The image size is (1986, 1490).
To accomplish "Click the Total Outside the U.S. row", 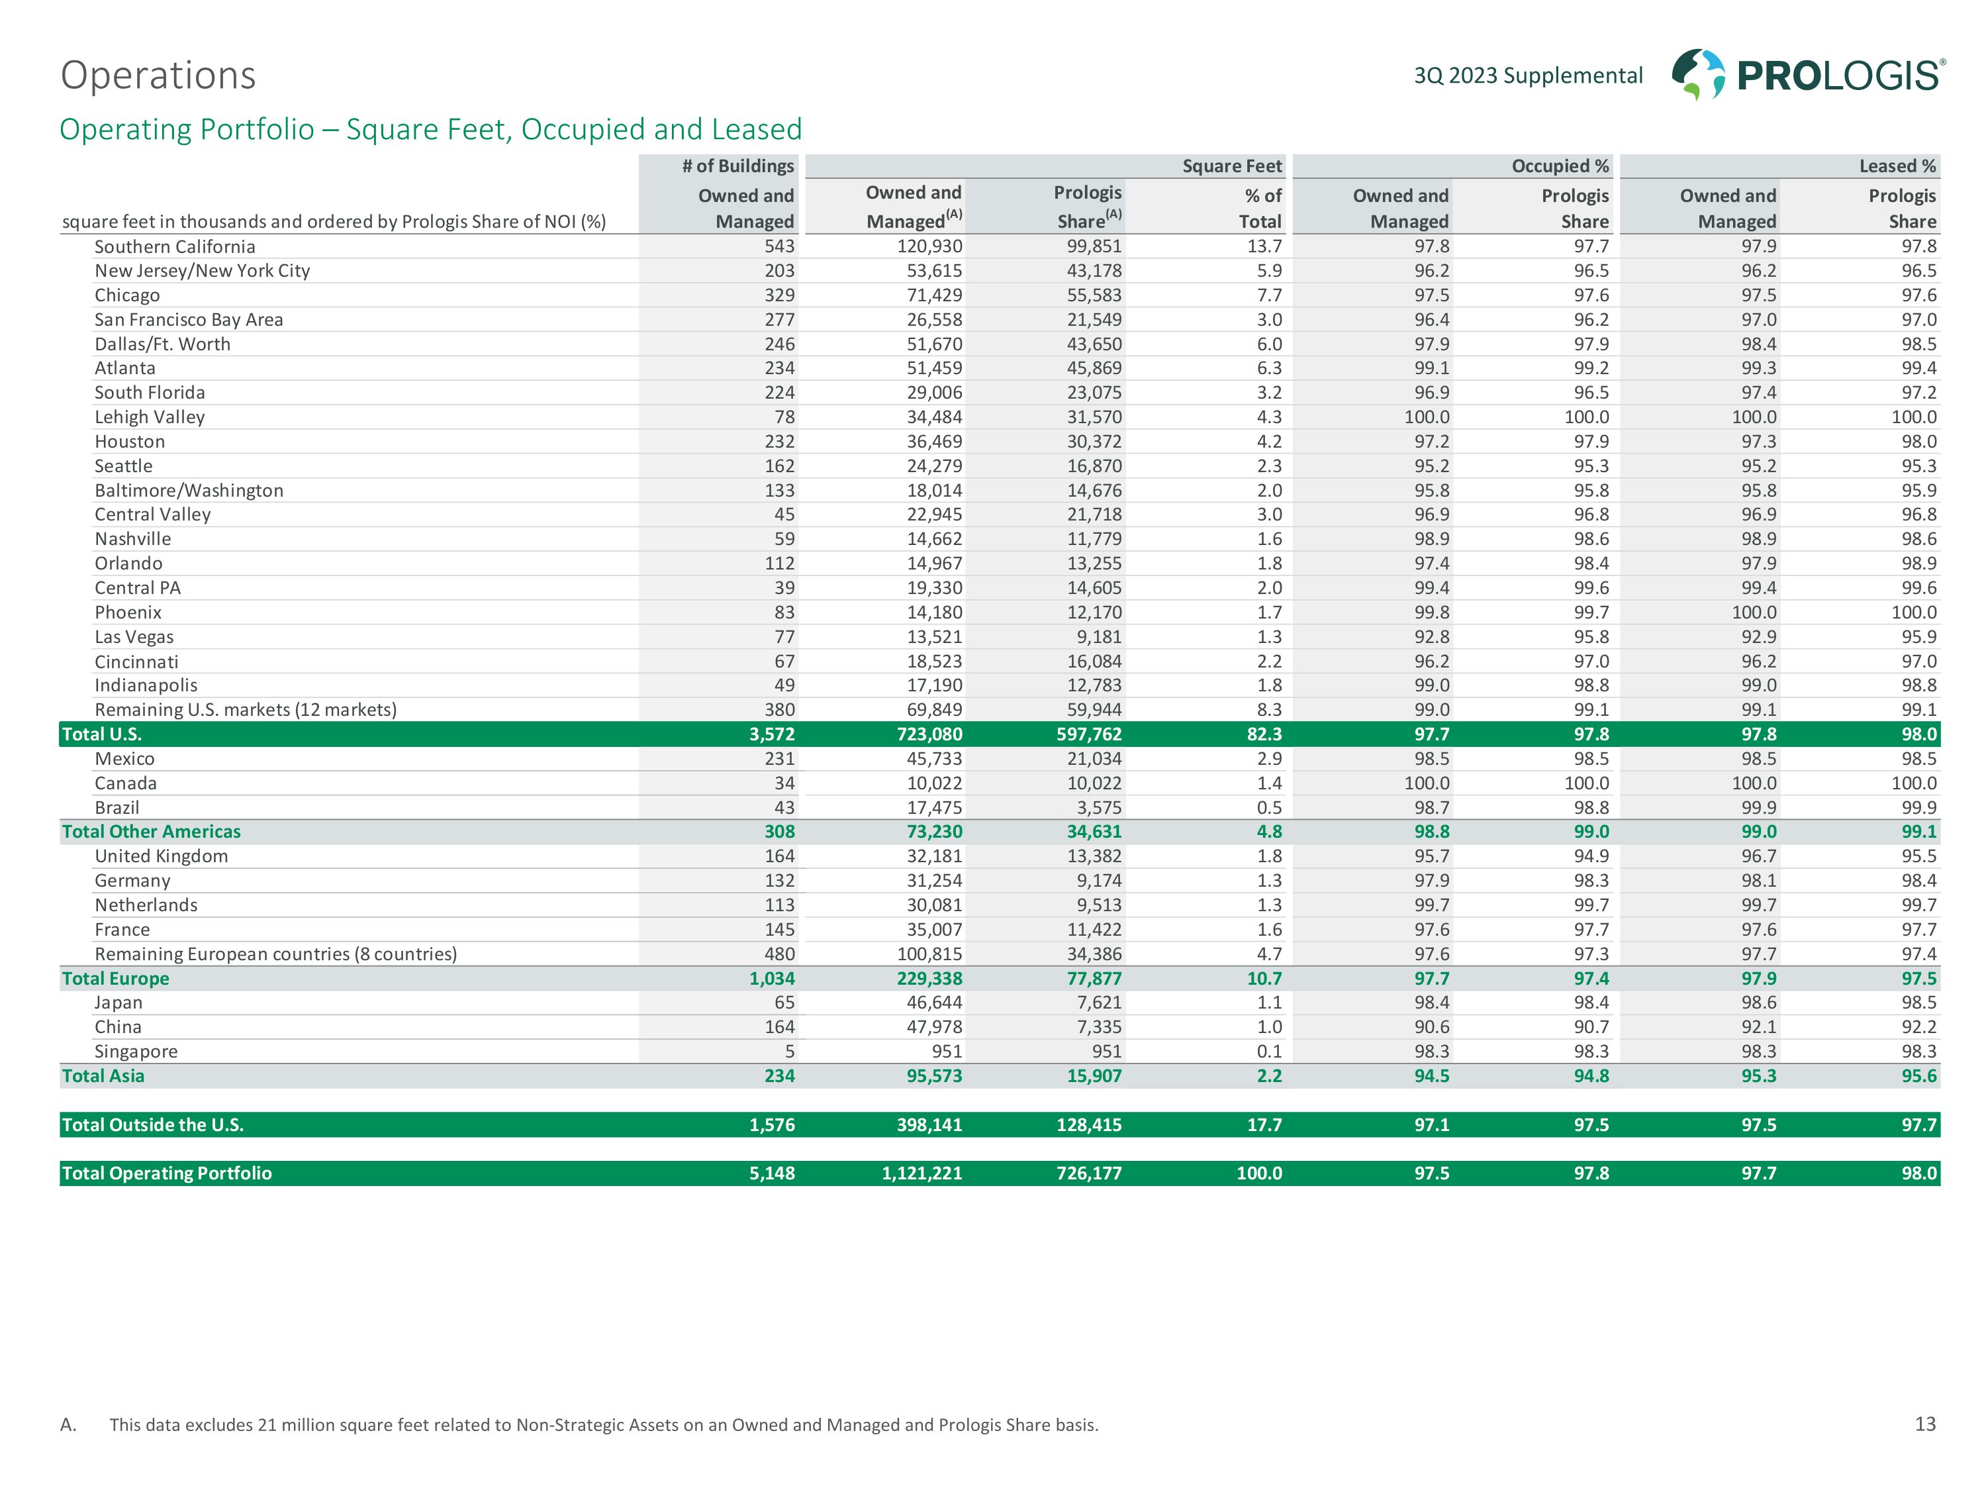I will pyautogui.click(x=153, y=1125).
